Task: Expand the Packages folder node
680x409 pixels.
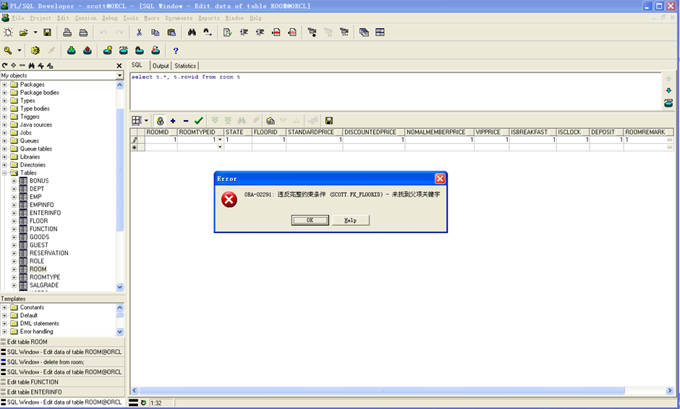Action: (x=4, y=85)
